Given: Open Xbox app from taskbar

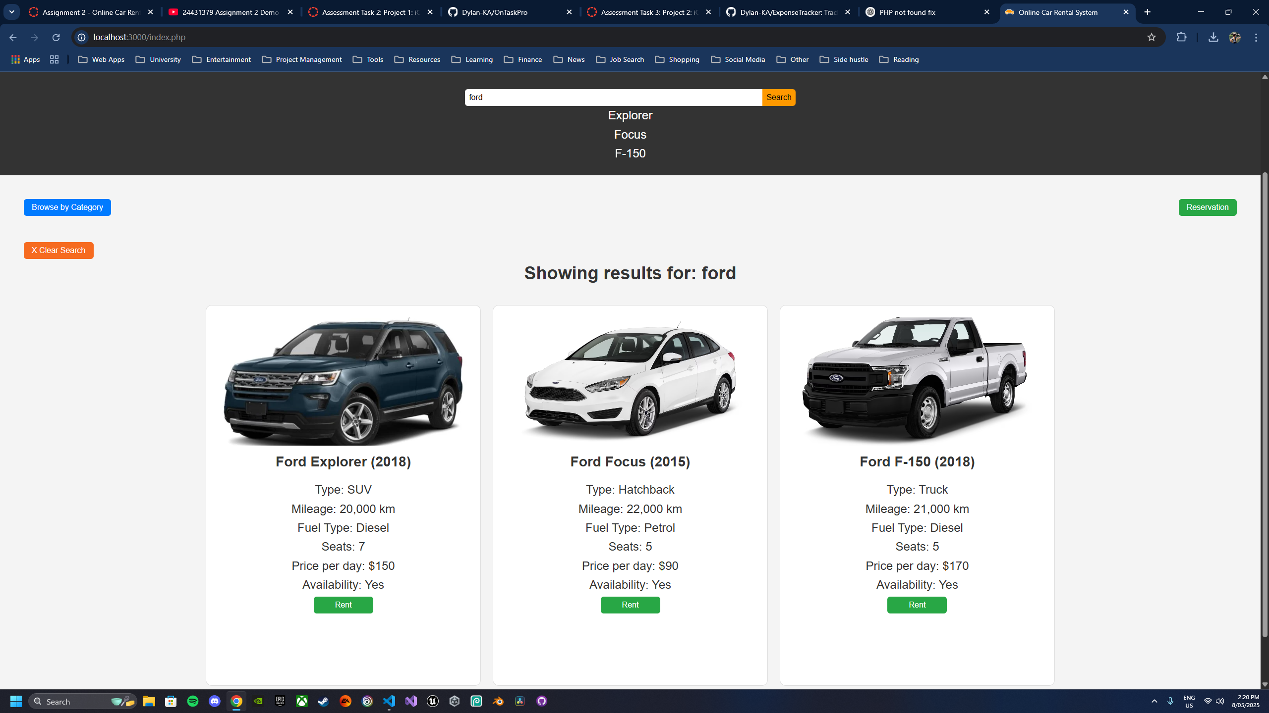Looking at the screenshot, I should coord(302,701).
